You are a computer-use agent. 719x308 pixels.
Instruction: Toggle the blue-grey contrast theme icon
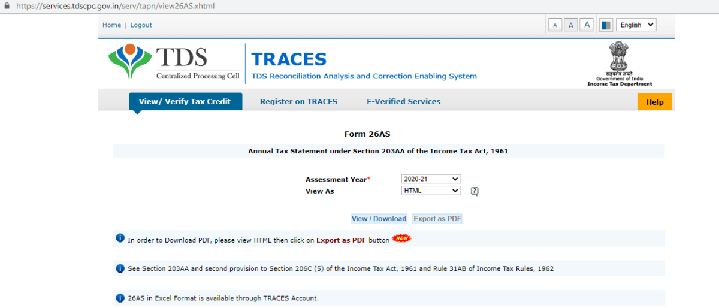tap(606, 25)
